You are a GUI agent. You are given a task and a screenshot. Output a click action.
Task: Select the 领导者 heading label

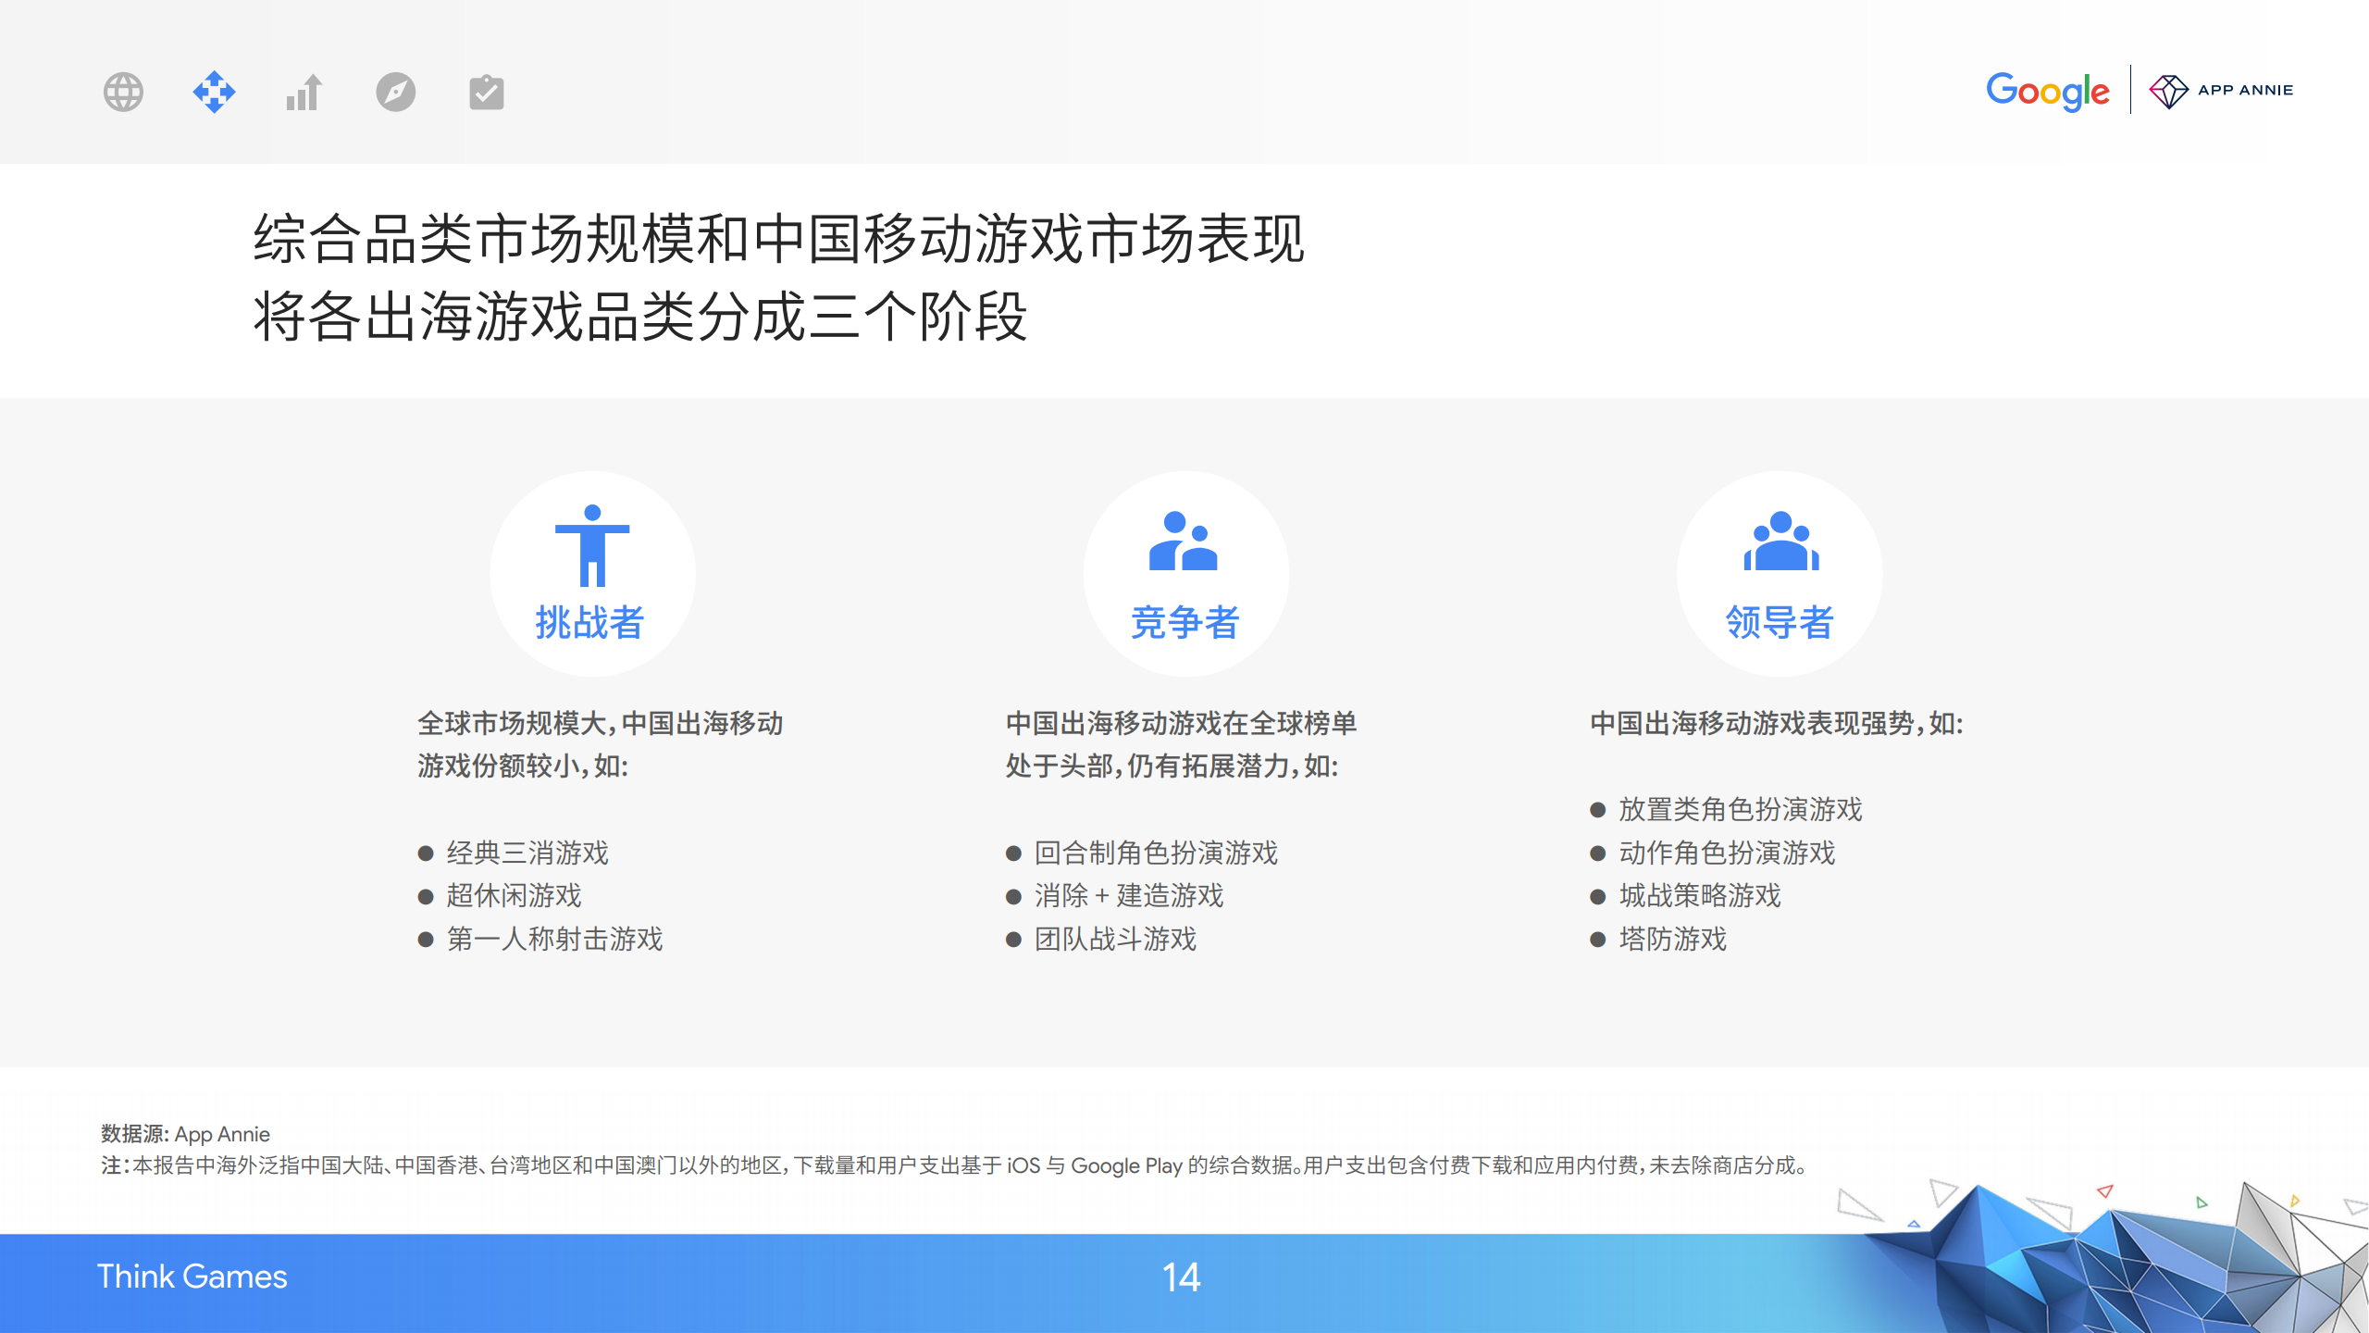pyautogui.click(x=1779, y=622)
